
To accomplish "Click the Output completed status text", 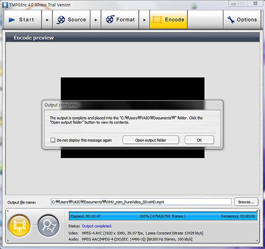I will click(x=97, y=226).
